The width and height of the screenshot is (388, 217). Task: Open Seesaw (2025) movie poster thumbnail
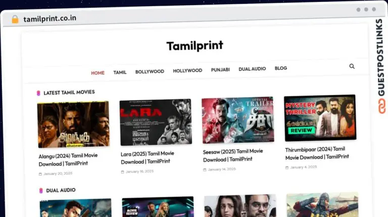click(237, 120)
